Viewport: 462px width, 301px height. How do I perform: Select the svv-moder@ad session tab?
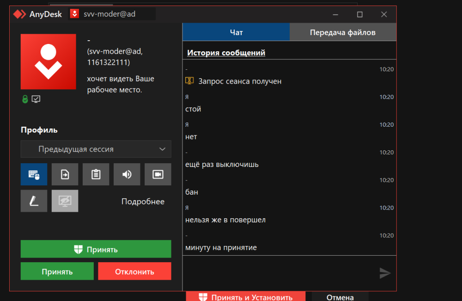click(x=112, y=14)
